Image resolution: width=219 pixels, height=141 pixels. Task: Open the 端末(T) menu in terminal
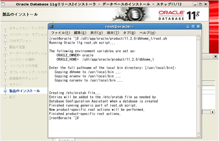click(x=113, y=33)
